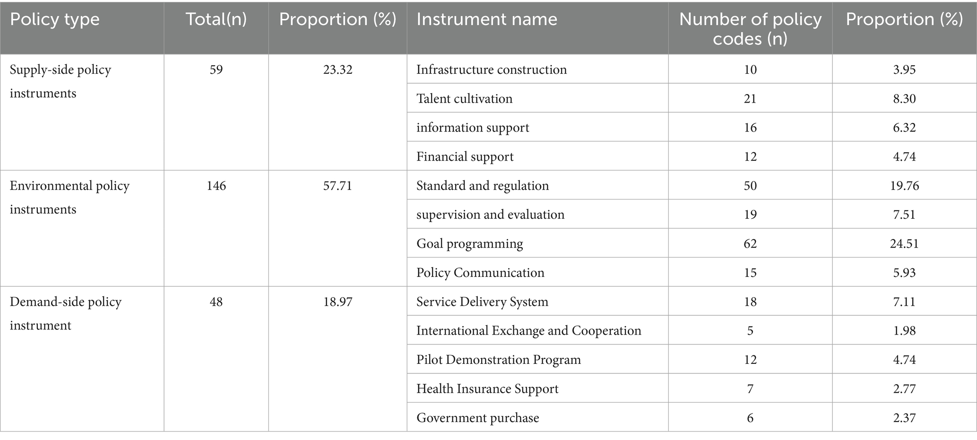Viewport: 977px width, 440px height.
Task: Select the "Health Insurance Support" cell
Action: (x=487, y=389)
